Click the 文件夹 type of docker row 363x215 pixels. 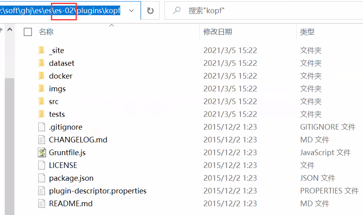click(311, 76)
